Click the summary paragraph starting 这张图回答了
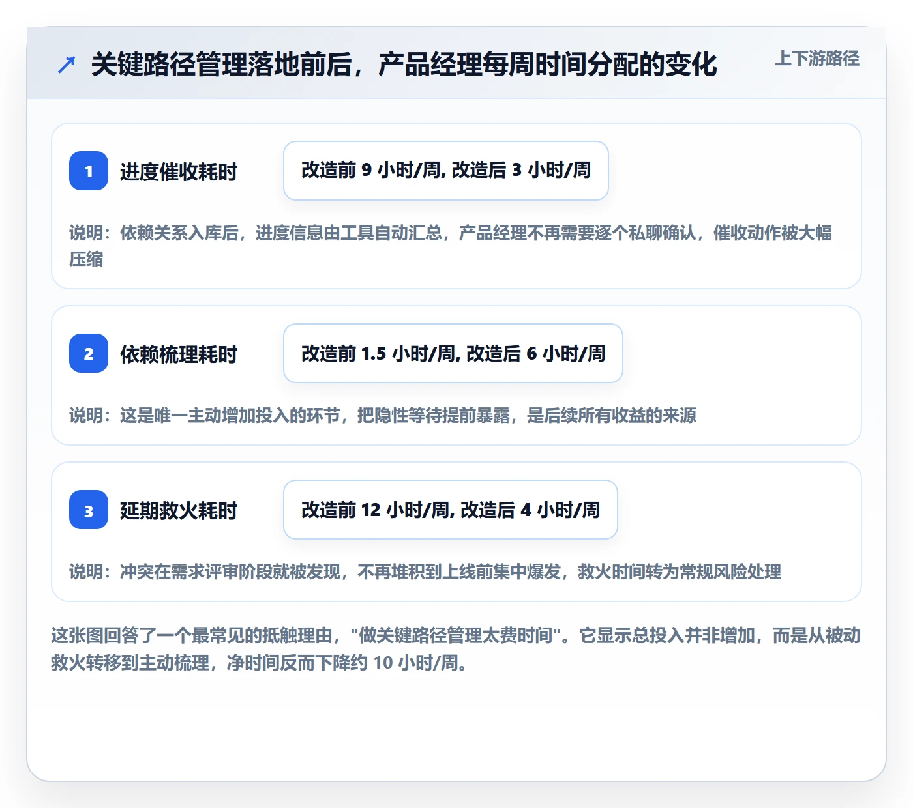This screenshot has width=913, height=808. coord(456,649)
